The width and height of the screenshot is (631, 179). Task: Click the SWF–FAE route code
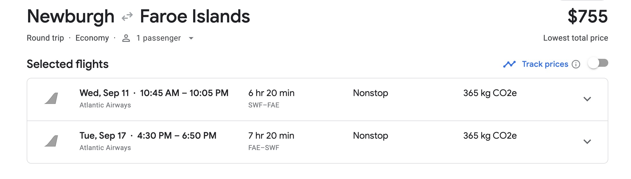[264, 105]
